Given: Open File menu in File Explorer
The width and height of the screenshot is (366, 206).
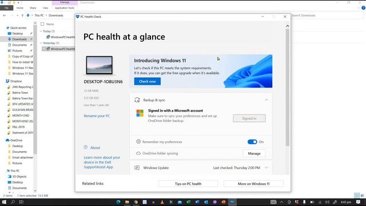Looking at the screenshot, I should [6, 8].
